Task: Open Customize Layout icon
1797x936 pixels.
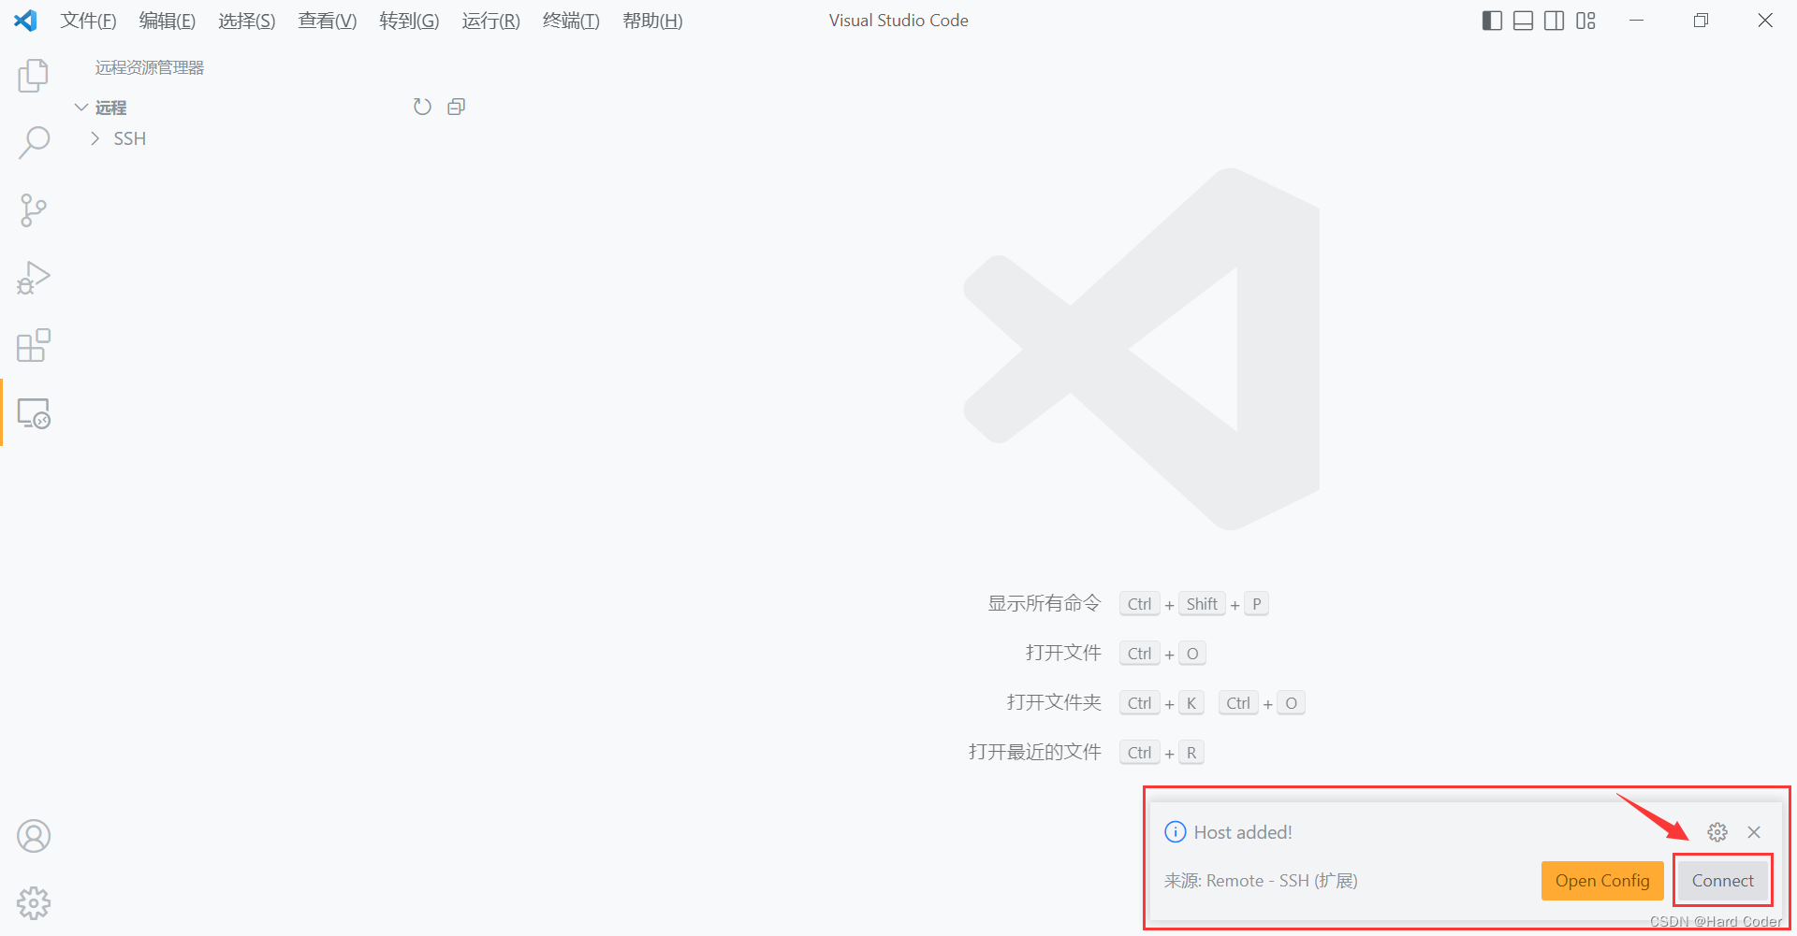Action: [1585, 21]
